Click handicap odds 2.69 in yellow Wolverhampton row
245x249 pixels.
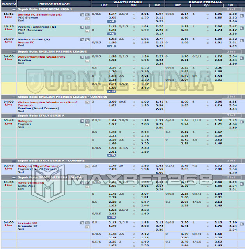pyautogui.click(x=112, y=84)
